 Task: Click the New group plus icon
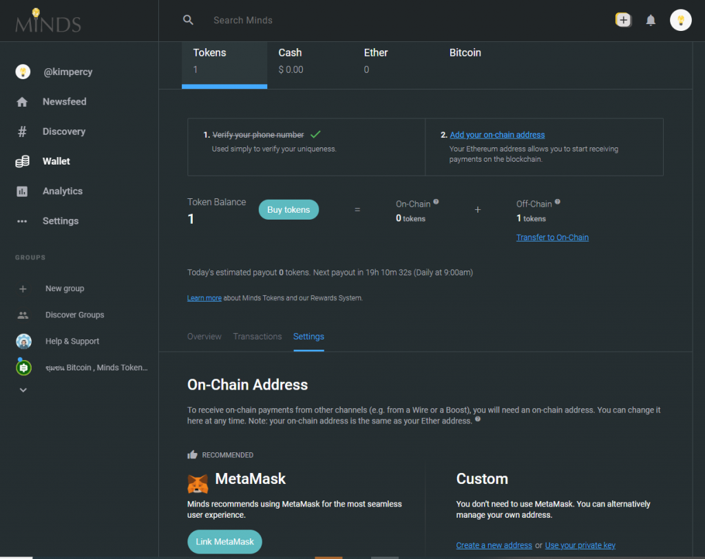[23, 288]
